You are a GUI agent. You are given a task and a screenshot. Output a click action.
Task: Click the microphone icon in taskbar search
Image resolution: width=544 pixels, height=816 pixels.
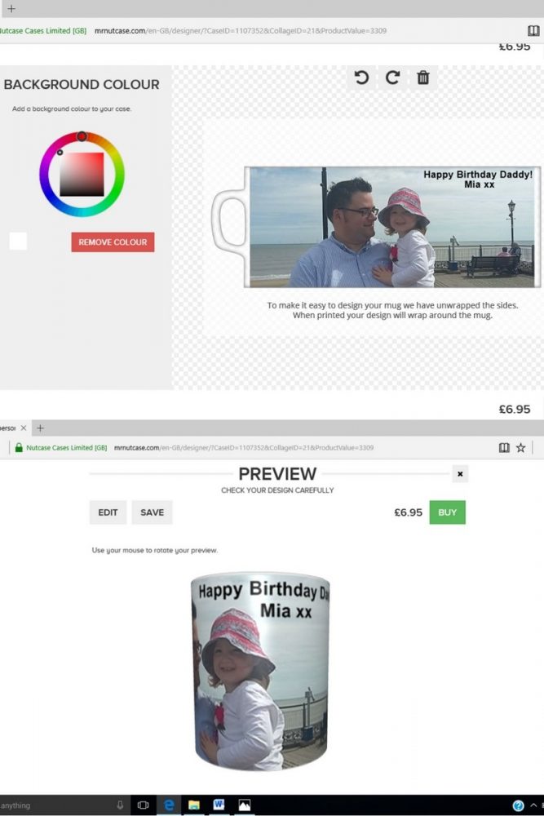click(120, 805)
